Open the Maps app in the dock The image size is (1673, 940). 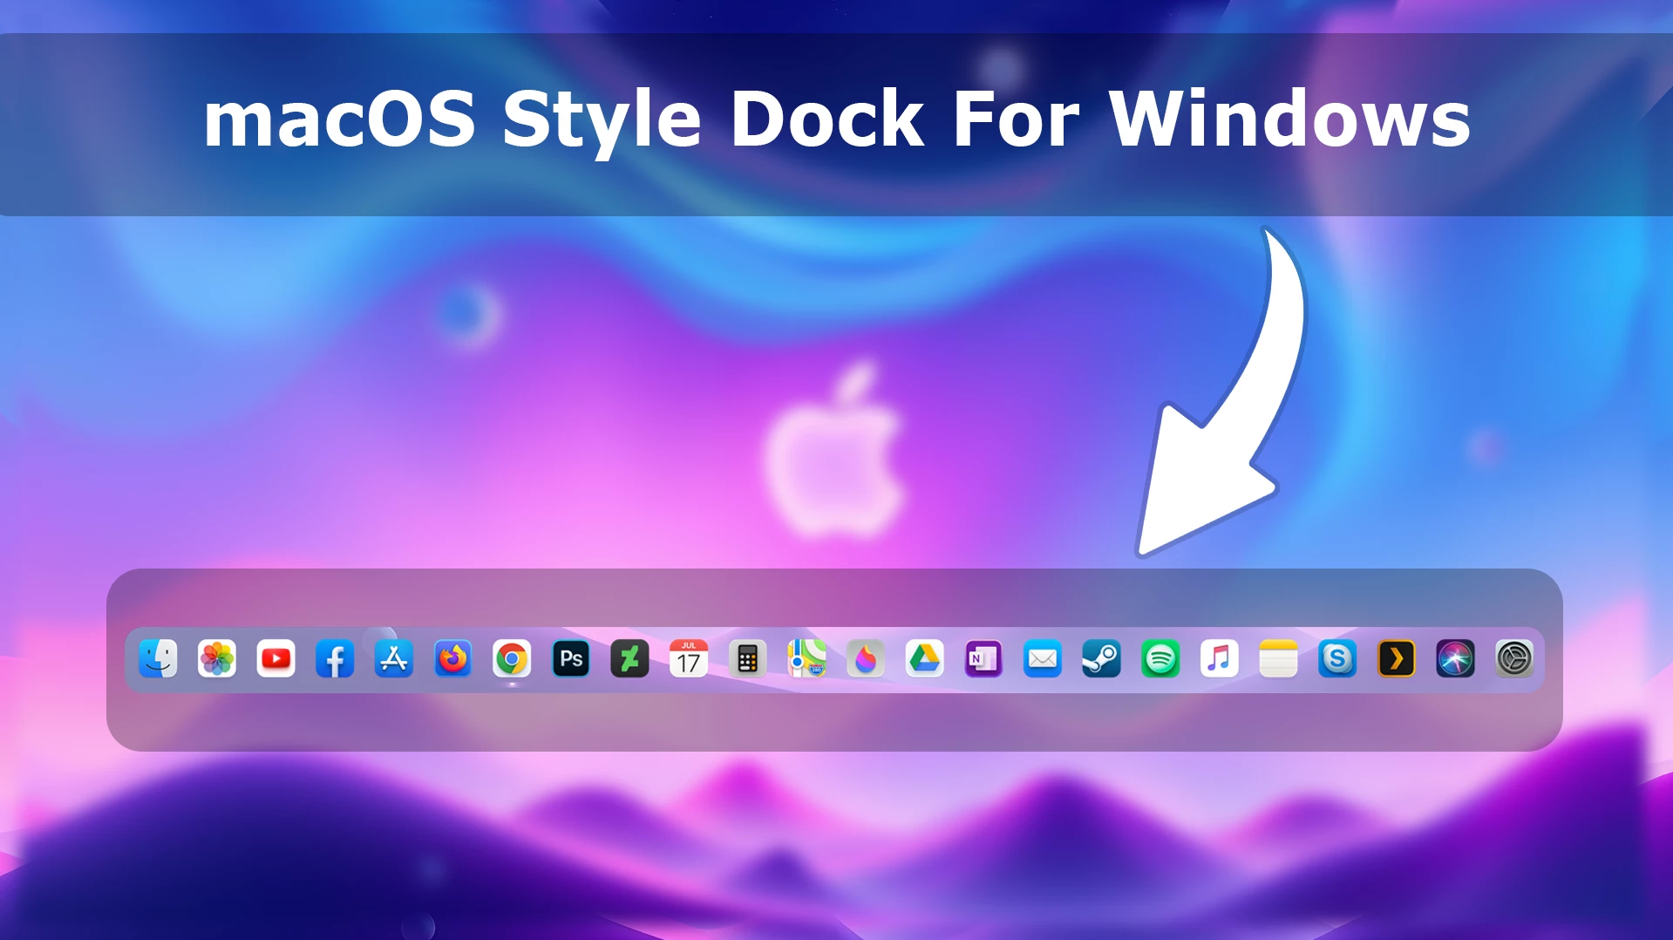click(806, 659)
